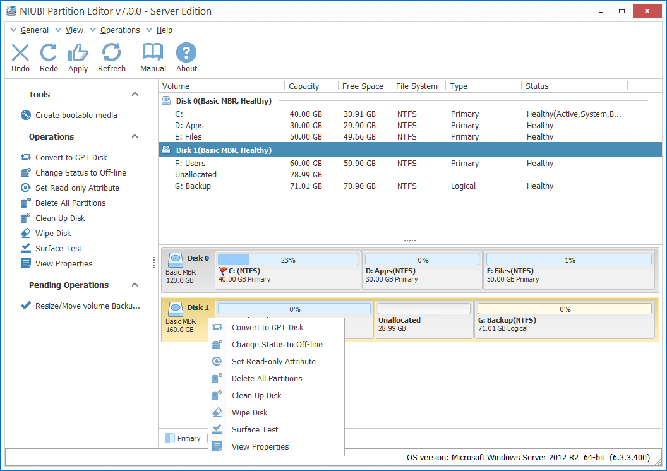Open the About dialog icon

click(x=186, y=57)
